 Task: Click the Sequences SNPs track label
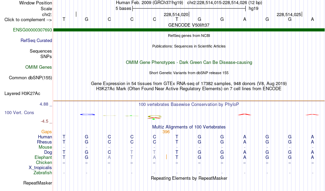click(x=41, y=54)
